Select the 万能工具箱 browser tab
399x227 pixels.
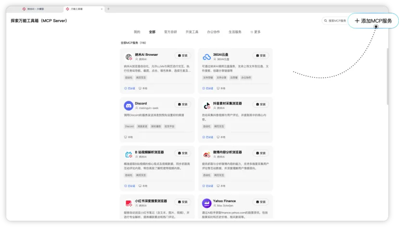coord(84,9)
